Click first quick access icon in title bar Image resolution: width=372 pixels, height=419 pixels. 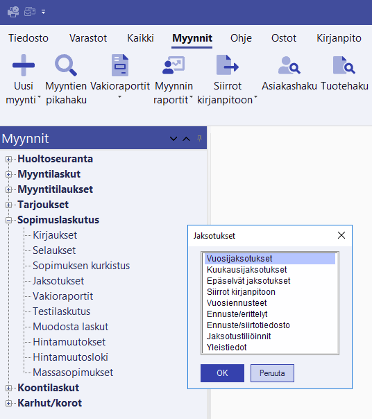pos(13,12)
